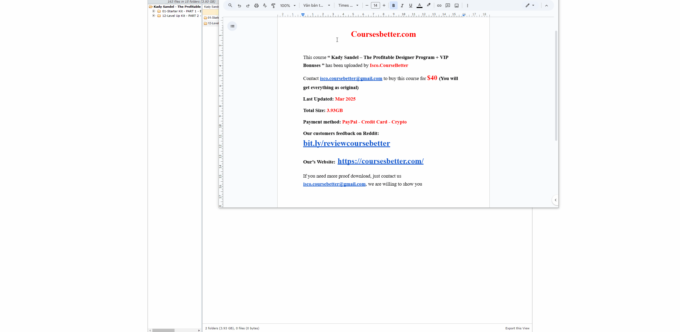The image size is (680, 332).
Task: Click the redo arrow icon
Action: coord(248,5)
